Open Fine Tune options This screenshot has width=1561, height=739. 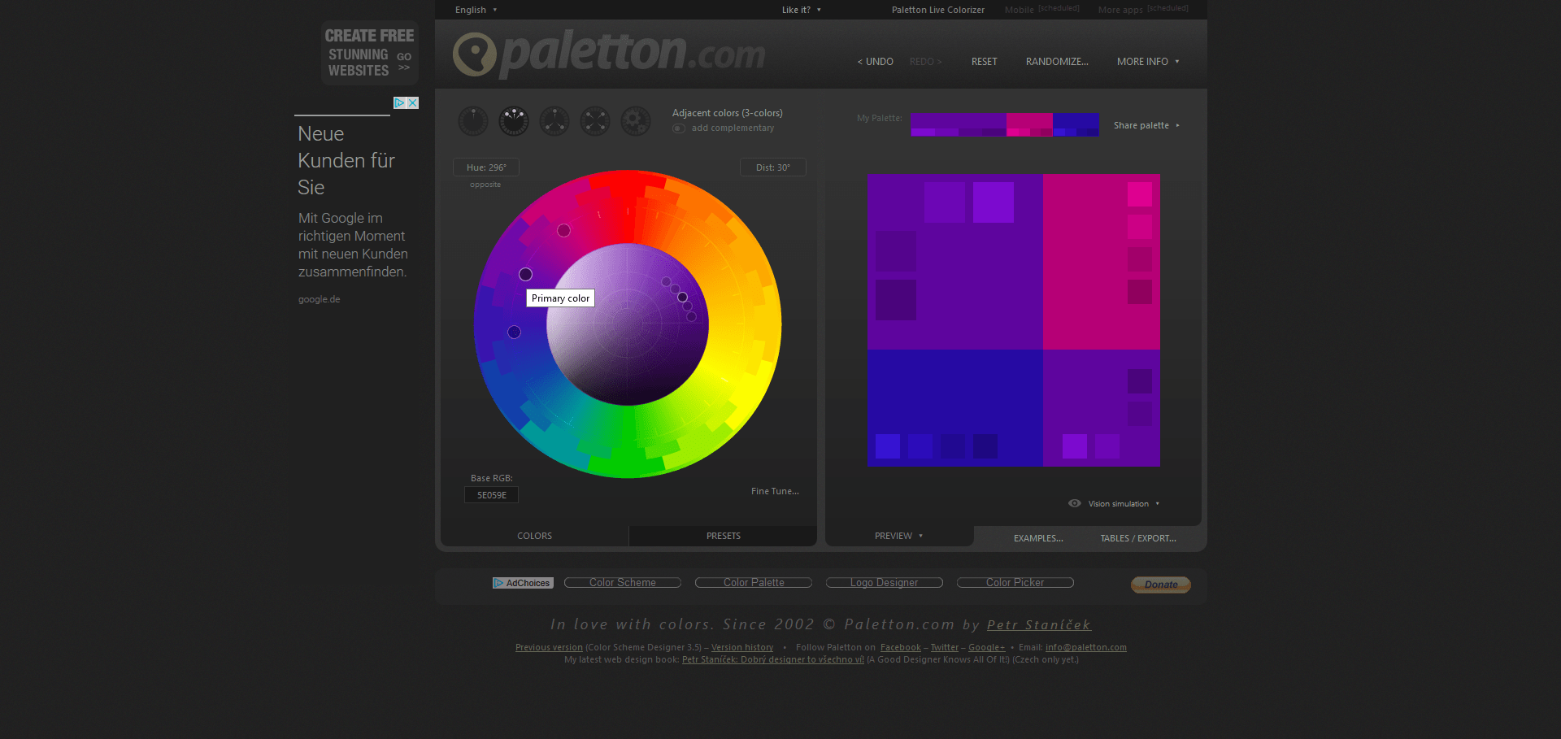point(775,491)
